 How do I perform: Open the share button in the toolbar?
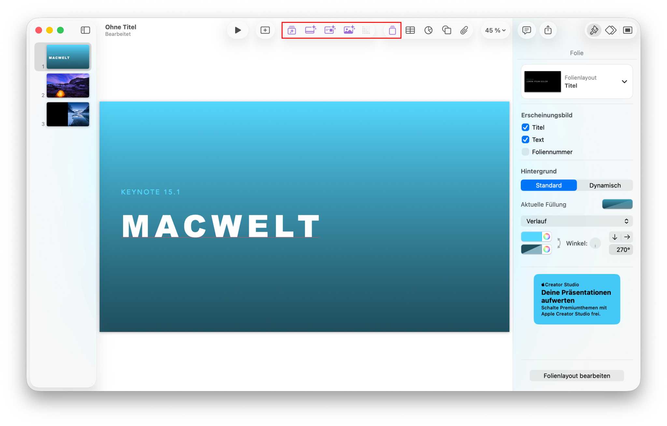click(x=548, y=30)
